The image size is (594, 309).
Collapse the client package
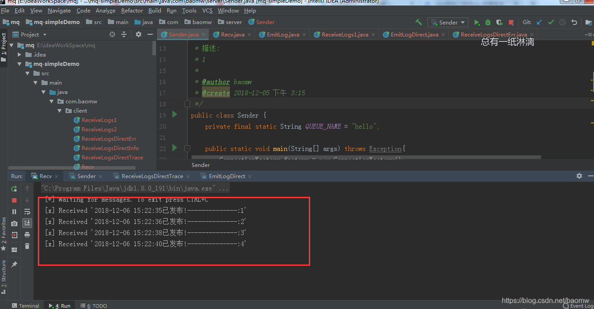[x=60, y=110]
